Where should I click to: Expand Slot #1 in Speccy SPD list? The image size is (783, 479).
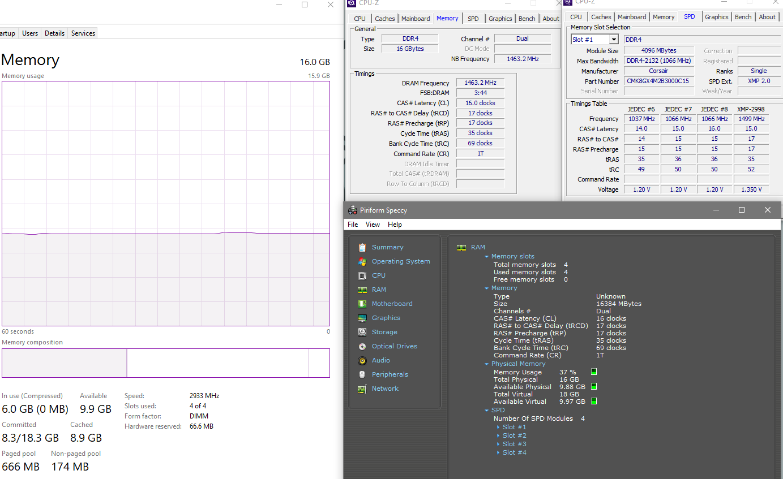coord(498,427)
